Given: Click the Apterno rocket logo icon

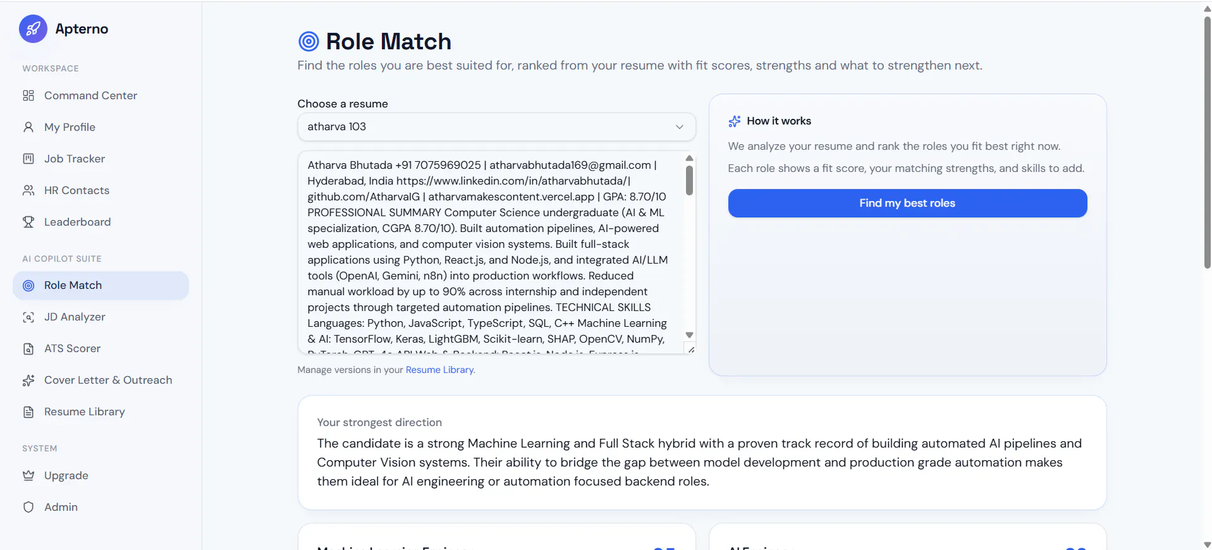Looking at the screenshot, I should coord(33,29).
